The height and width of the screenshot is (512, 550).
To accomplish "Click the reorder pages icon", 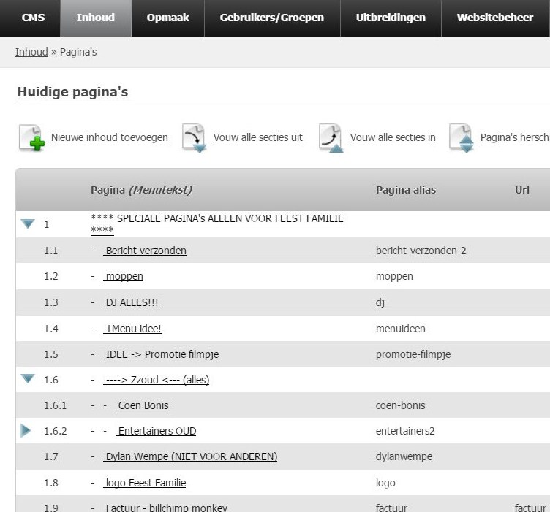I will pos(462,138).
